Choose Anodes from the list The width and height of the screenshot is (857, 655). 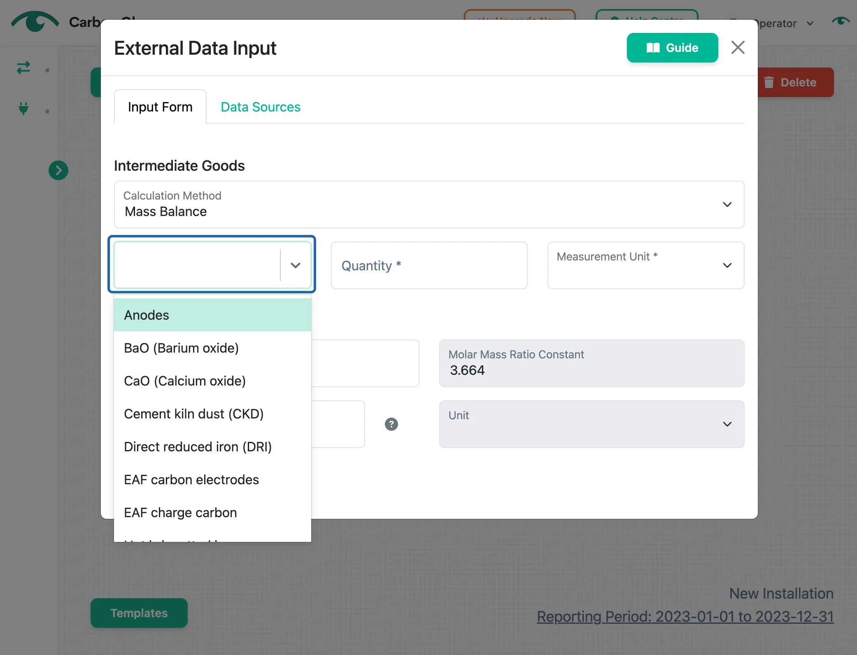(212, 315)
